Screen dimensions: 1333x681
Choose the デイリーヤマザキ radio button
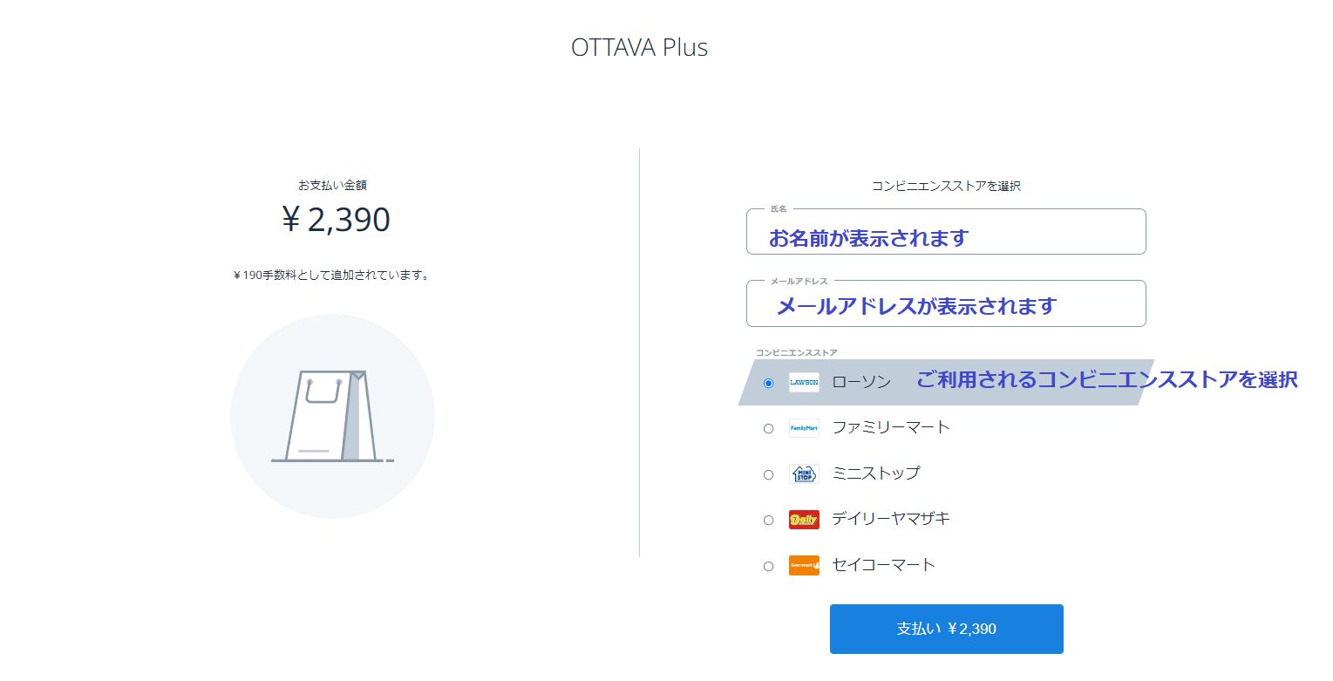pos(768,520)
